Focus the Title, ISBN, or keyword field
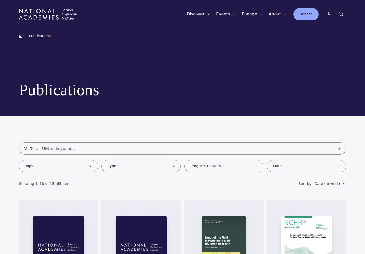Image resolution: width=365 pixels, height=254 pixels. pos(182,149)
